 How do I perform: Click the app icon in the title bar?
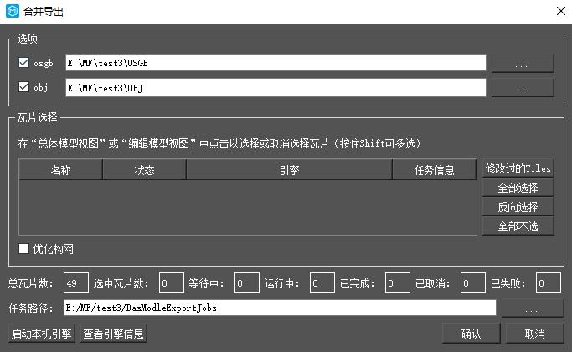pos(13,11)
